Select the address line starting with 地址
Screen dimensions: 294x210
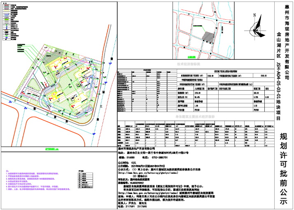pos(153,153)
